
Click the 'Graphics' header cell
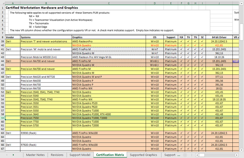(x=109, y=37)
